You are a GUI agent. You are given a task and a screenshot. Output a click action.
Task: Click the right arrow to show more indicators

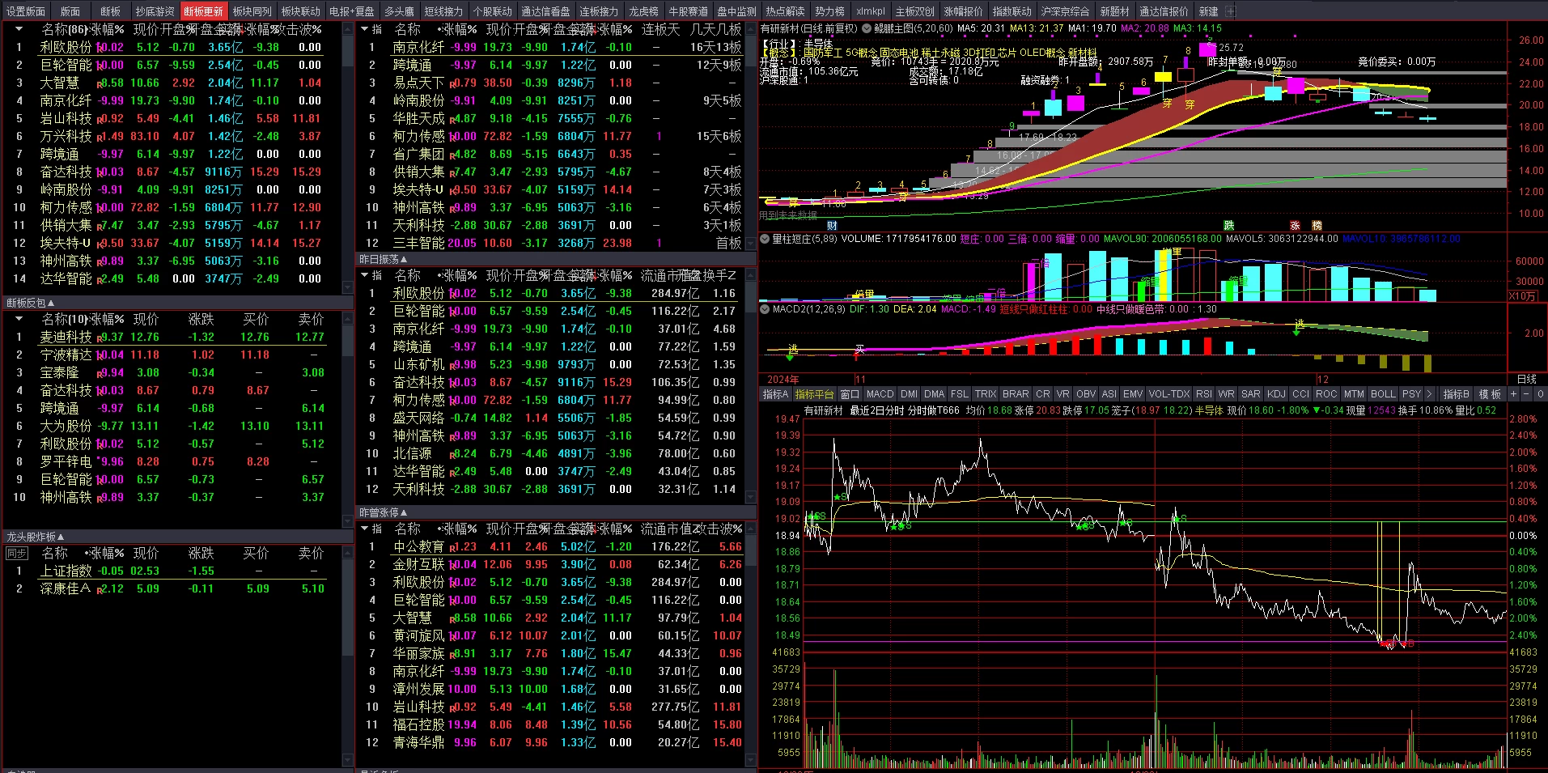pyautogui.click(x=1430, y=394)
